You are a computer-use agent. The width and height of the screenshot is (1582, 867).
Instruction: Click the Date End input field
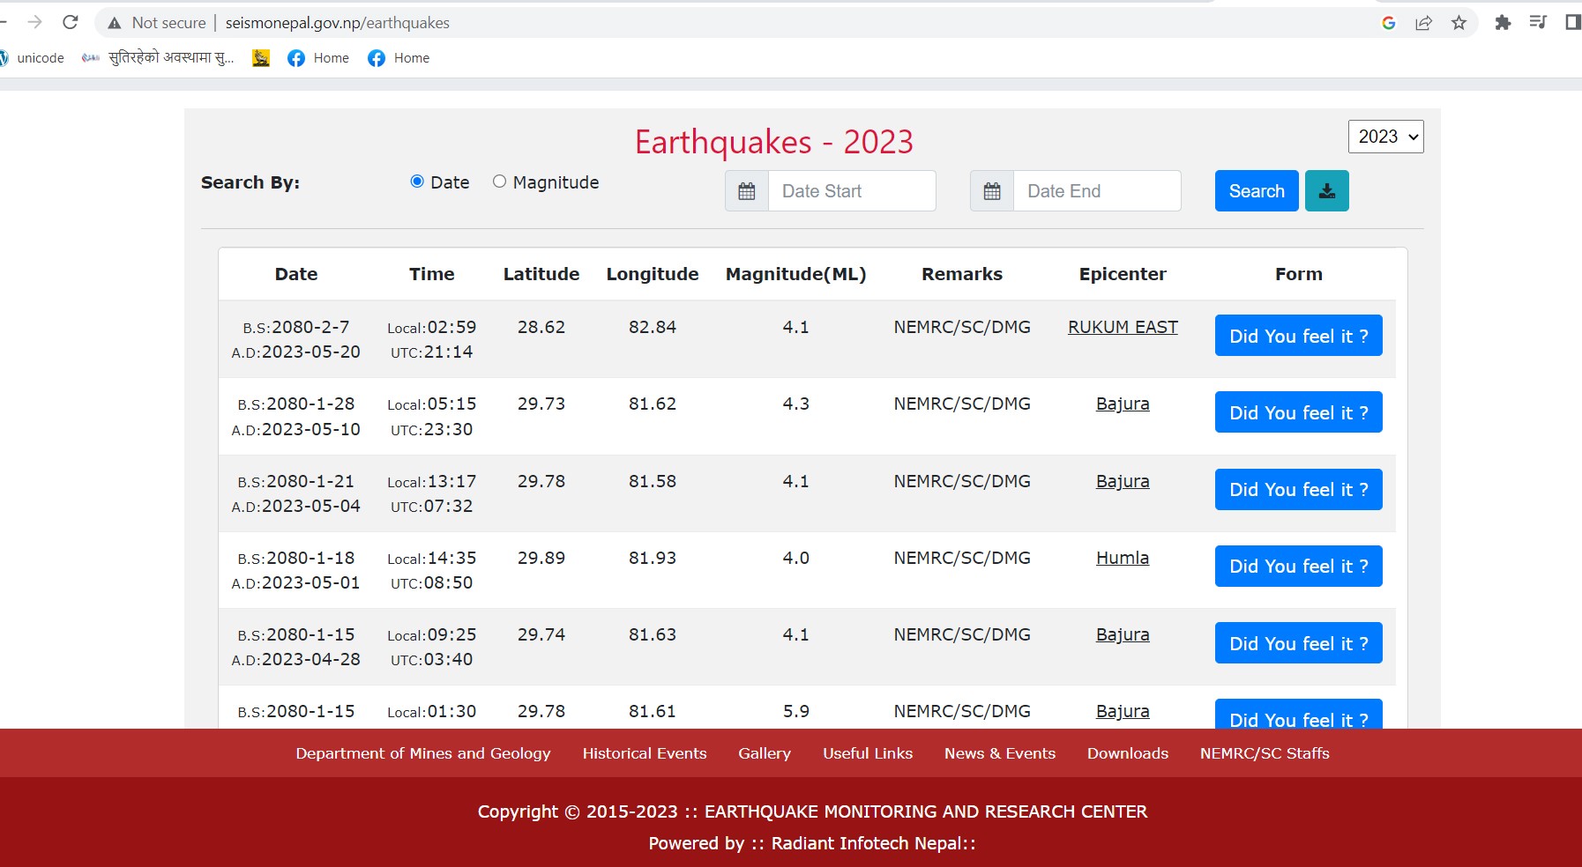coord(1096,191)
